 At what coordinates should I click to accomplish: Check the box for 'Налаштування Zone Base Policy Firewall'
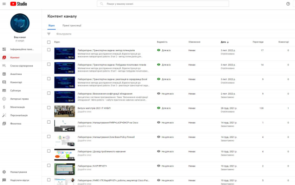[49, 137]
